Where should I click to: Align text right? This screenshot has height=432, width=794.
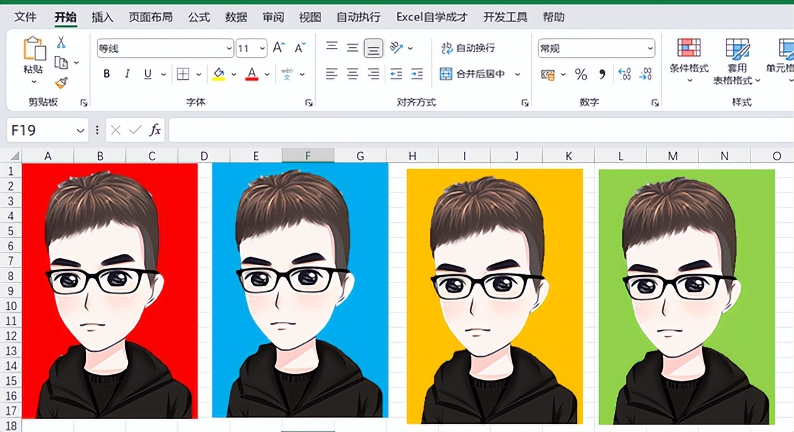click(373, 74)
